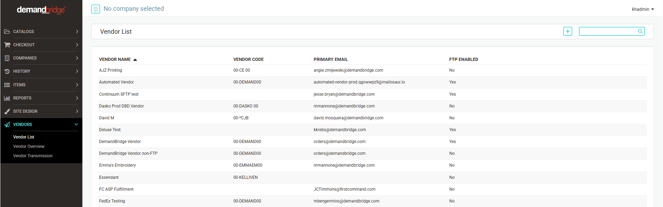Click the Vendor Name sort arrow

click(135, 60)
